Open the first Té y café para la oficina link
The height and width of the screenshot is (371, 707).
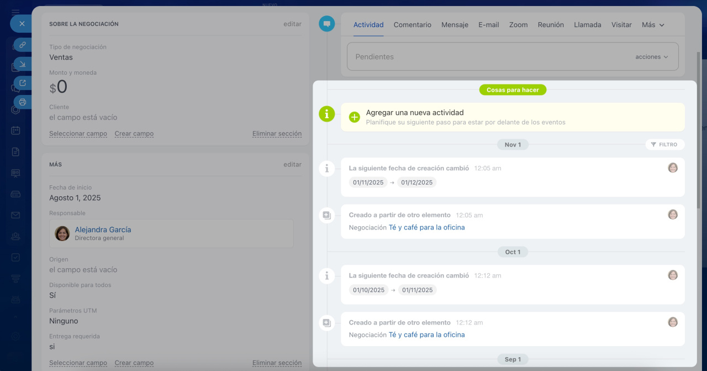tap(426, 227)
